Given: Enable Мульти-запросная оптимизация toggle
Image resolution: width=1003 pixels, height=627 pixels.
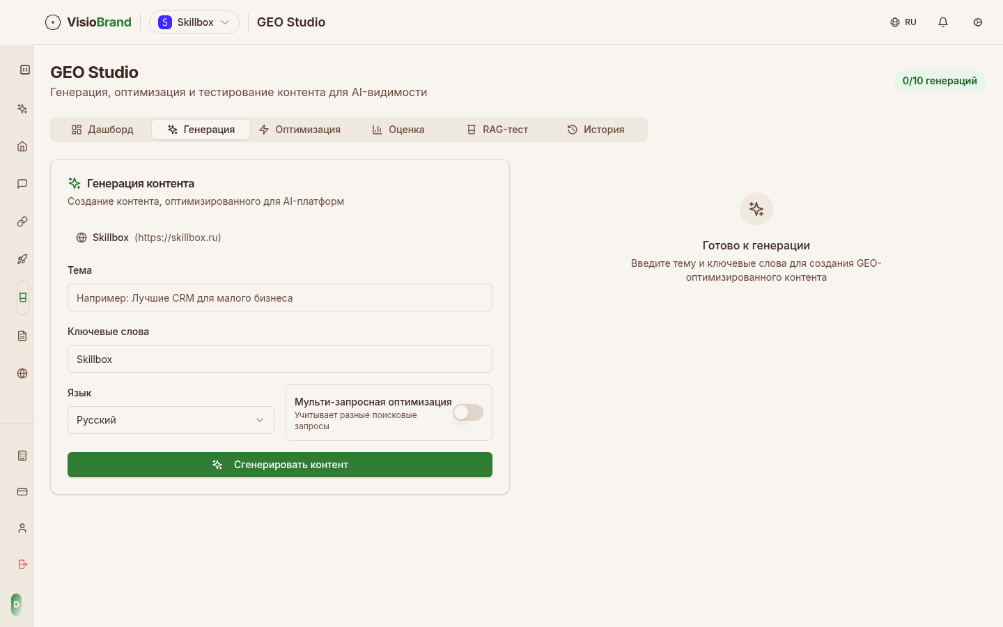Looking at the screenshot, I should tap(468, 412).
